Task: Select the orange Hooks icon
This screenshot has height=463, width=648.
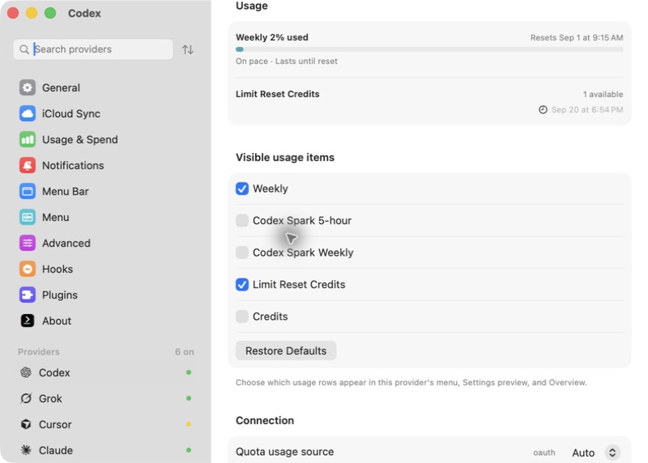Action: click(28, 269)
